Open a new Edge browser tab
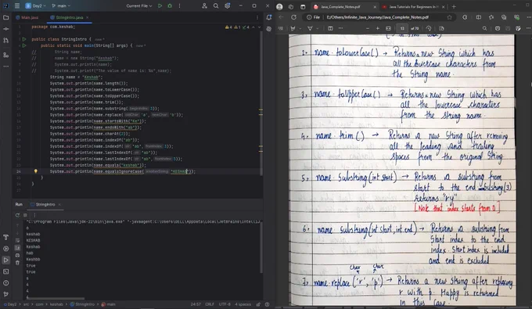This screenshot has width=532, height=309. 454,7
